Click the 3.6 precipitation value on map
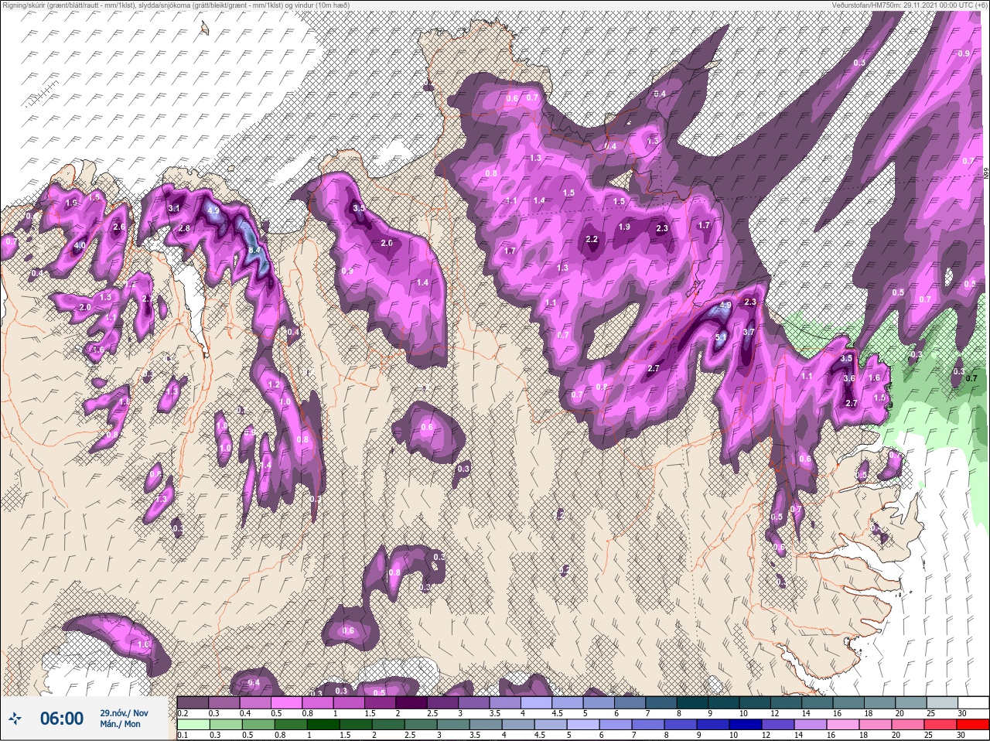This screenshot has width=990, height=741. point(849,378)
